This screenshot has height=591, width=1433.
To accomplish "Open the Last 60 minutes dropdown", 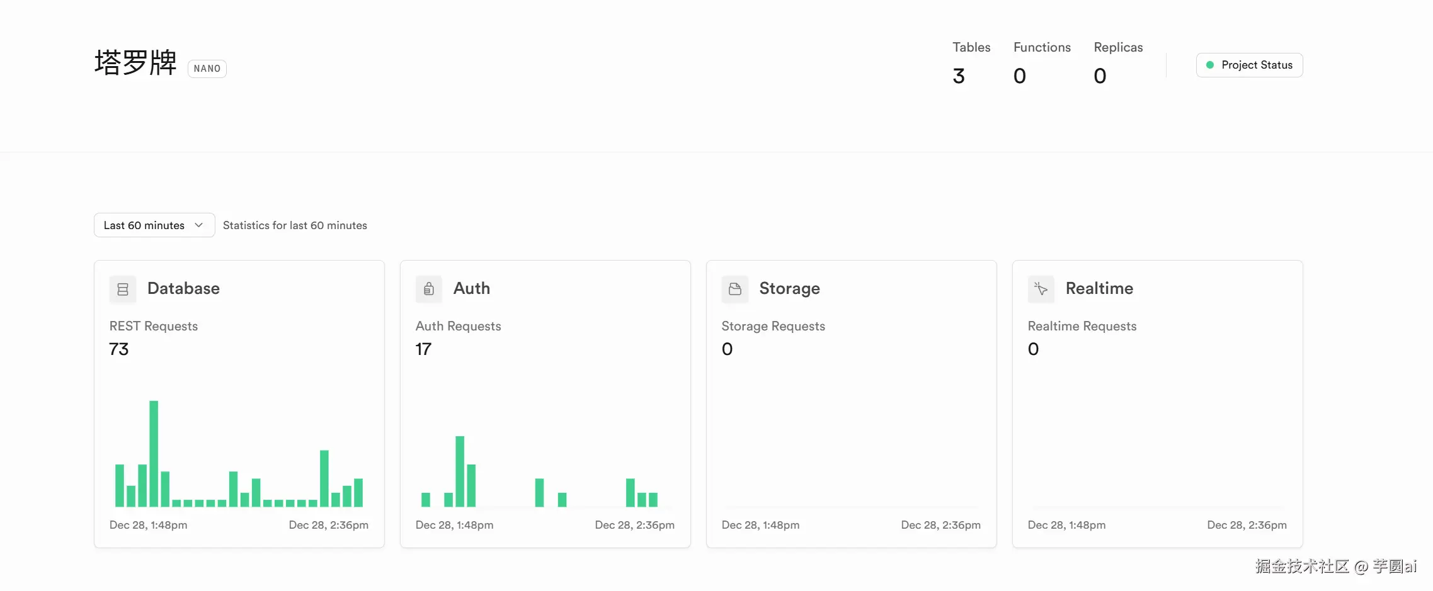I will pyautogui.click(x=154, y=225).
